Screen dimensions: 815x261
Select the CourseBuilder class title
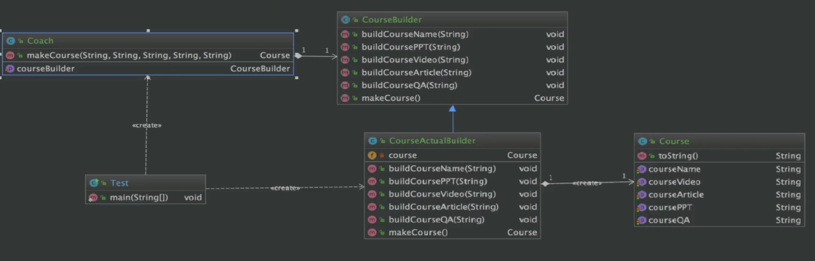[x=392, y=20]
